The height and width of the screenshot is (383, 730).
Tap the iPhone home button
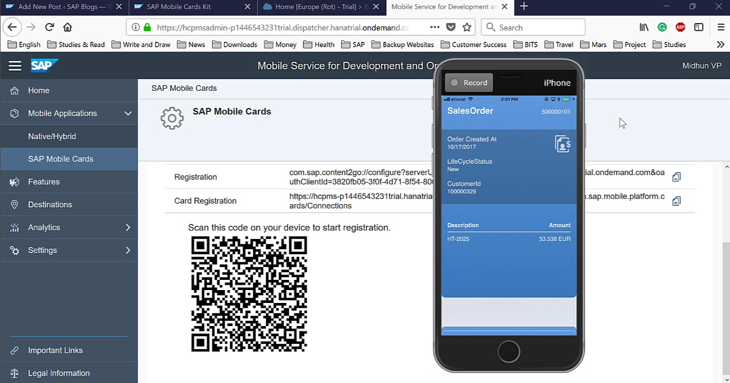tap(509, 352)
